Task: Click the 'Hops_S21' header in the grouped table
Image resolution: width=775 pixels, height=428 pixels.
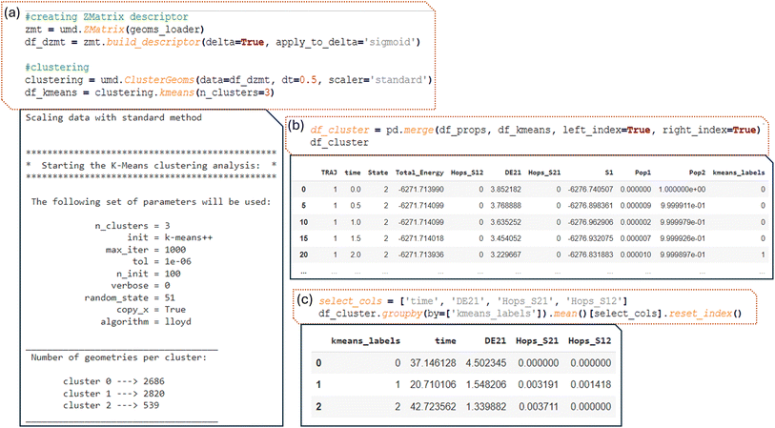Action: 538,341
